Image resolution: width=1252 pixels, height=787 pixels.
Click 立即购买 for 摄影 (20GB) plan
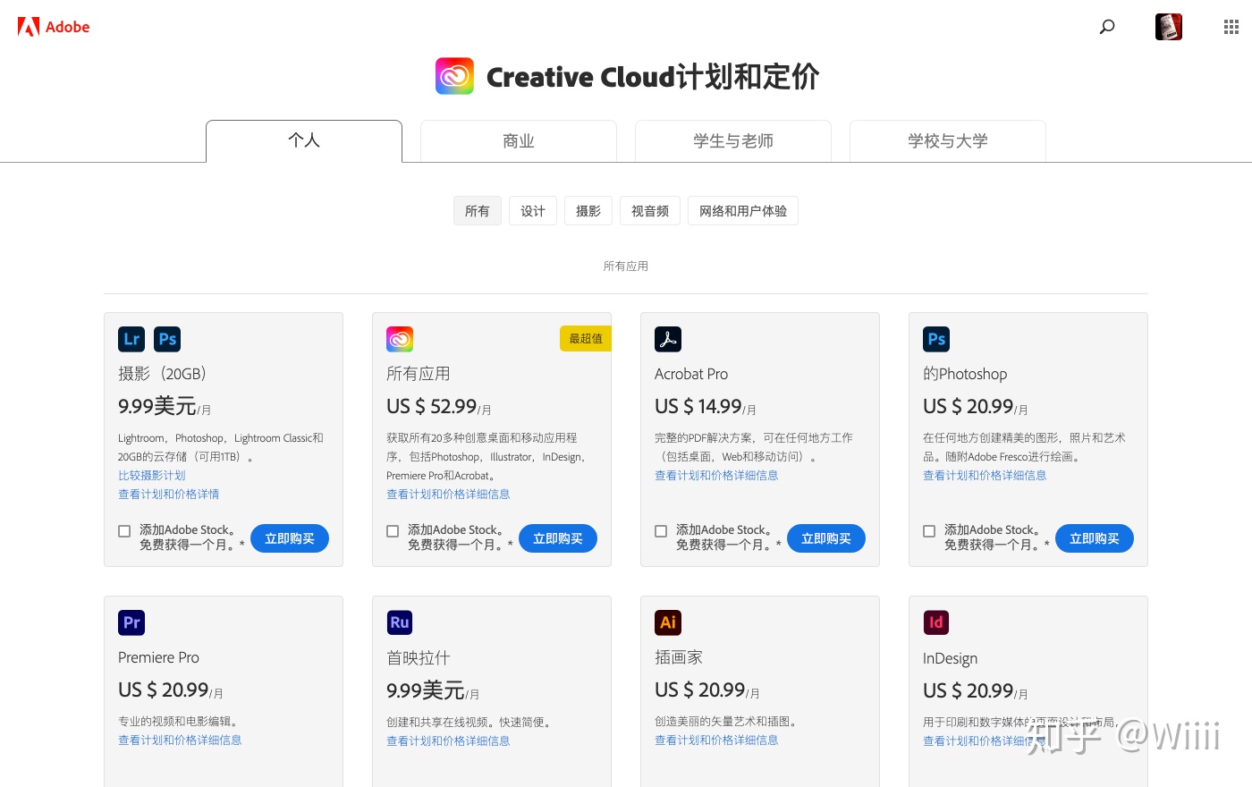pyautogui.click(x=290, y=538)
